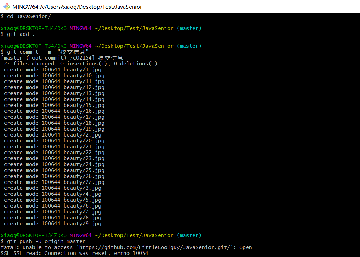The width and height of the screenshot is (360, 257).
Task: Click the '27 files changed' summary line
Action: click(81, 64)
